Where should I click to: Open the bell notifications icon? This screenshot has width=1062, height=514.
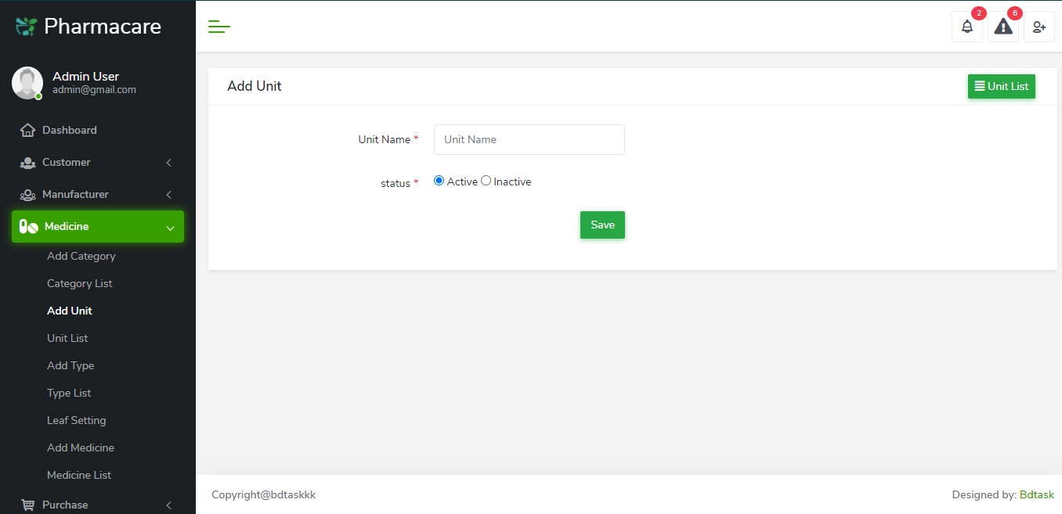coord(967,27)
